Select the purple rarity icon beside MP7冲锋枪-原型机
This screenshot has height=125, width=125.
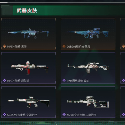pos(4,80)
